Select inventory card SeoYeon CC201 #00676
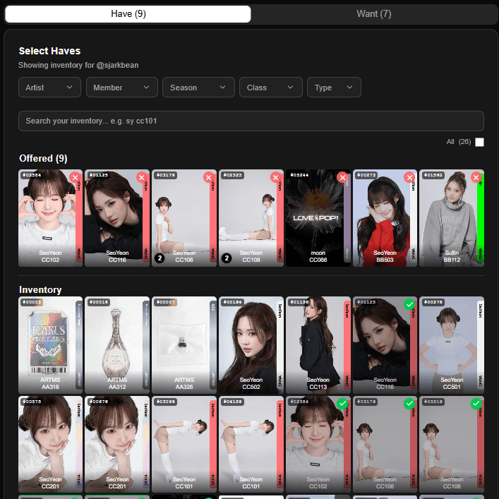The height and width of the screenshot is (499, 499). tap(117, 445)
